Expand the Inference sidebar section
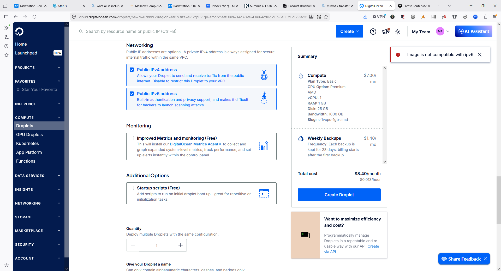 [38, 104]
